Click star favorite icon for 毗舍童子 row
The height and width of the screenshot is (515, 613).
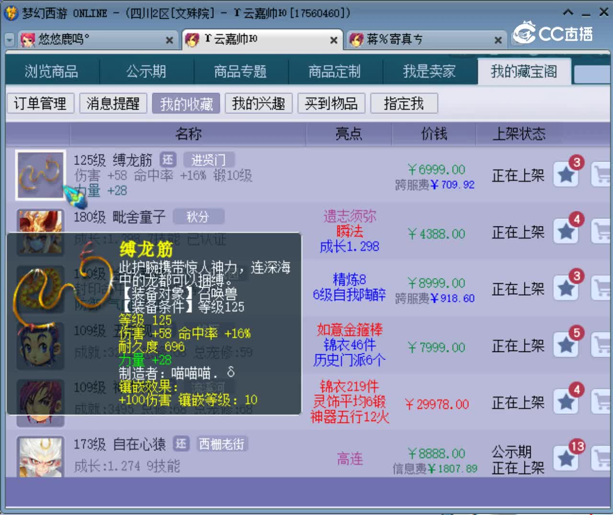tap(566, 232)
